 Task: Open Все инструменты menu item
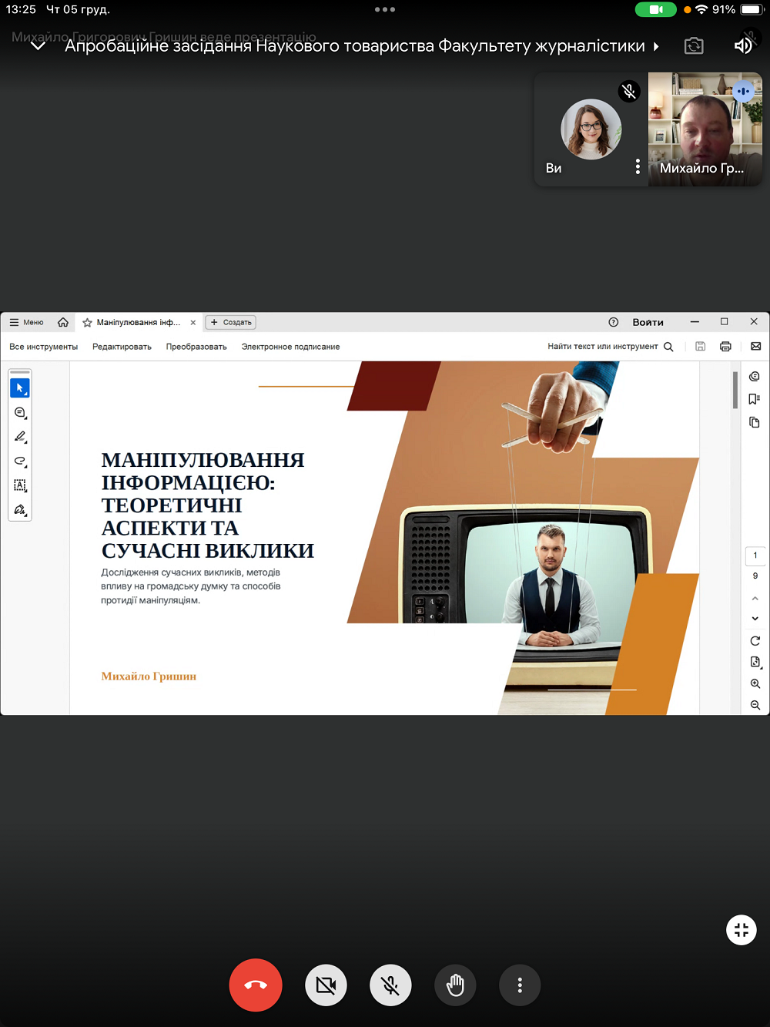(44, 347)
